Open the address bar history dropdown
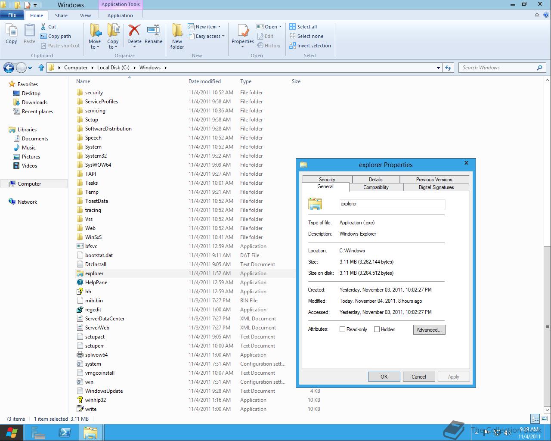The height and width of the screenshot is (441, 551). pyautogui.click(x=438, y=68)
